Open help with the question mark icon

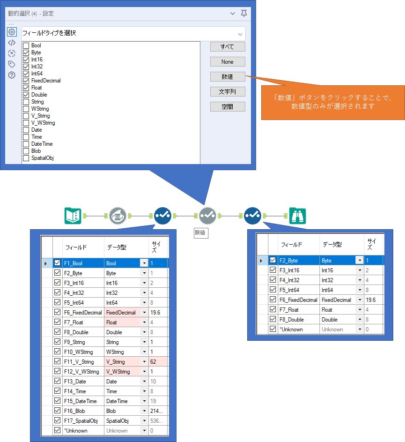[x=12, y=75]
